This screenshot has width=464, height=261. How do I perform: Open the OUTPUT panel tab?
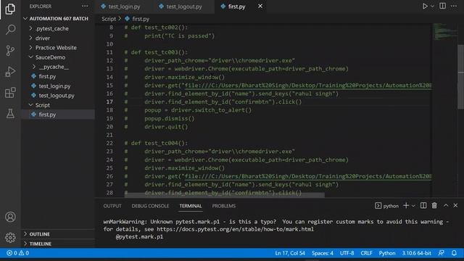(x=112, y=206)
